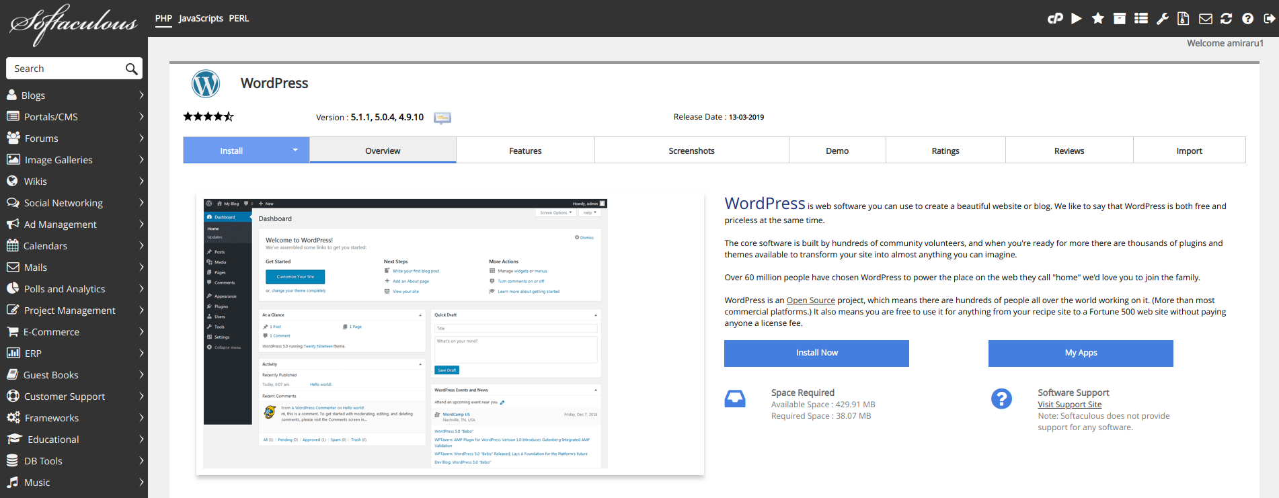Select PERL in top menu
1279x498 pixels.
(x=239, y=18)
